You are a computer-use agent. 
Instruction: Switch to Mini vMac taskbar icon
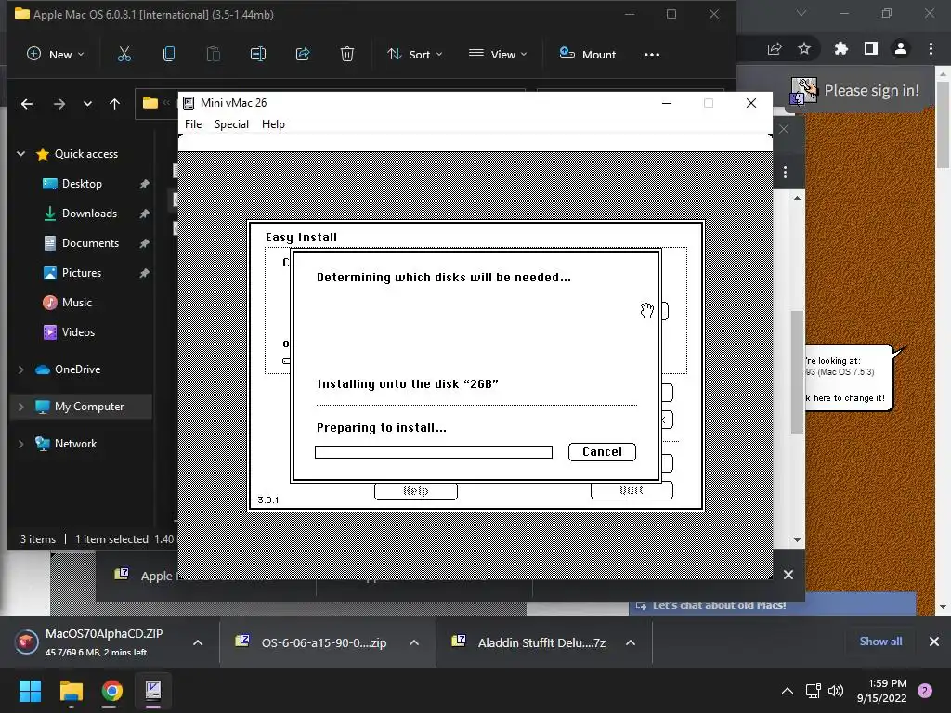(153, 691)
